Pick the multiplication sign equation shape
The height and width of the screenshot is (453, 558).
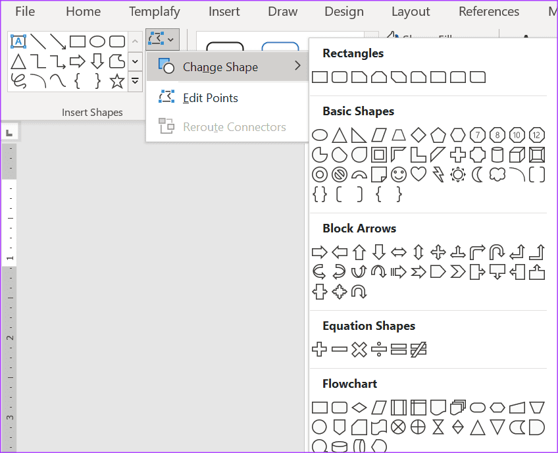click(x=359, y=350)
